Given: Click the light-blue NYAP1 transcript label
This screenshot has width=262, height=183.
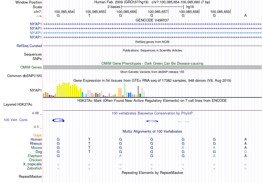Looking at the screenshot, I should pos(36,33).
